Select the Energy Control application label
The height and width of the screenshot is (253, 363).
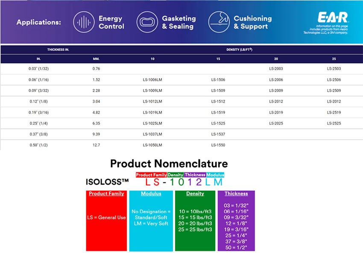(x=111, y=22)
